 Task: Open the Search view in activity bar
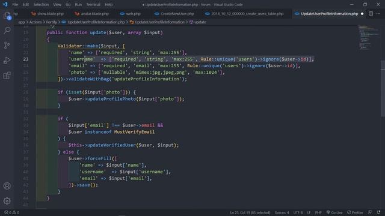click(7, 31)
